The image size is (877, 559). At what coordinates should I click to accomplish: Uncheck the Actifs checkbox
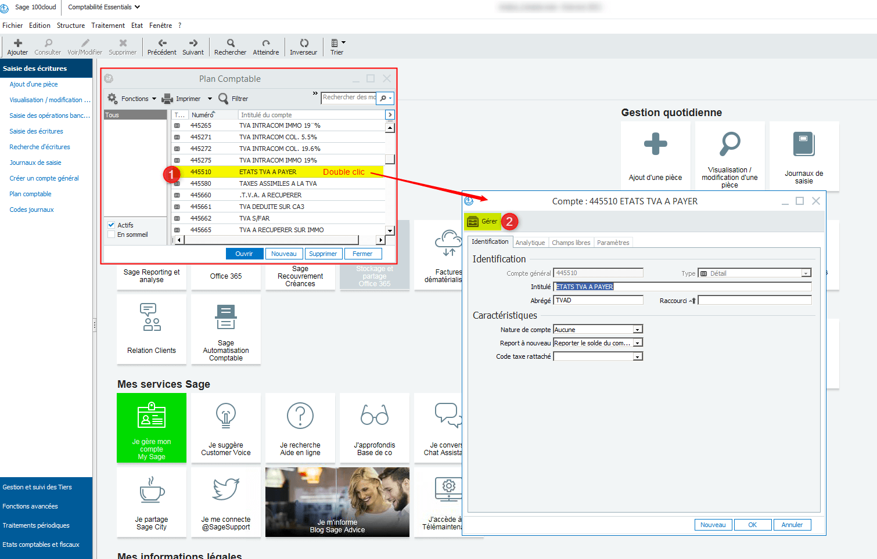(x=112, y=225)
